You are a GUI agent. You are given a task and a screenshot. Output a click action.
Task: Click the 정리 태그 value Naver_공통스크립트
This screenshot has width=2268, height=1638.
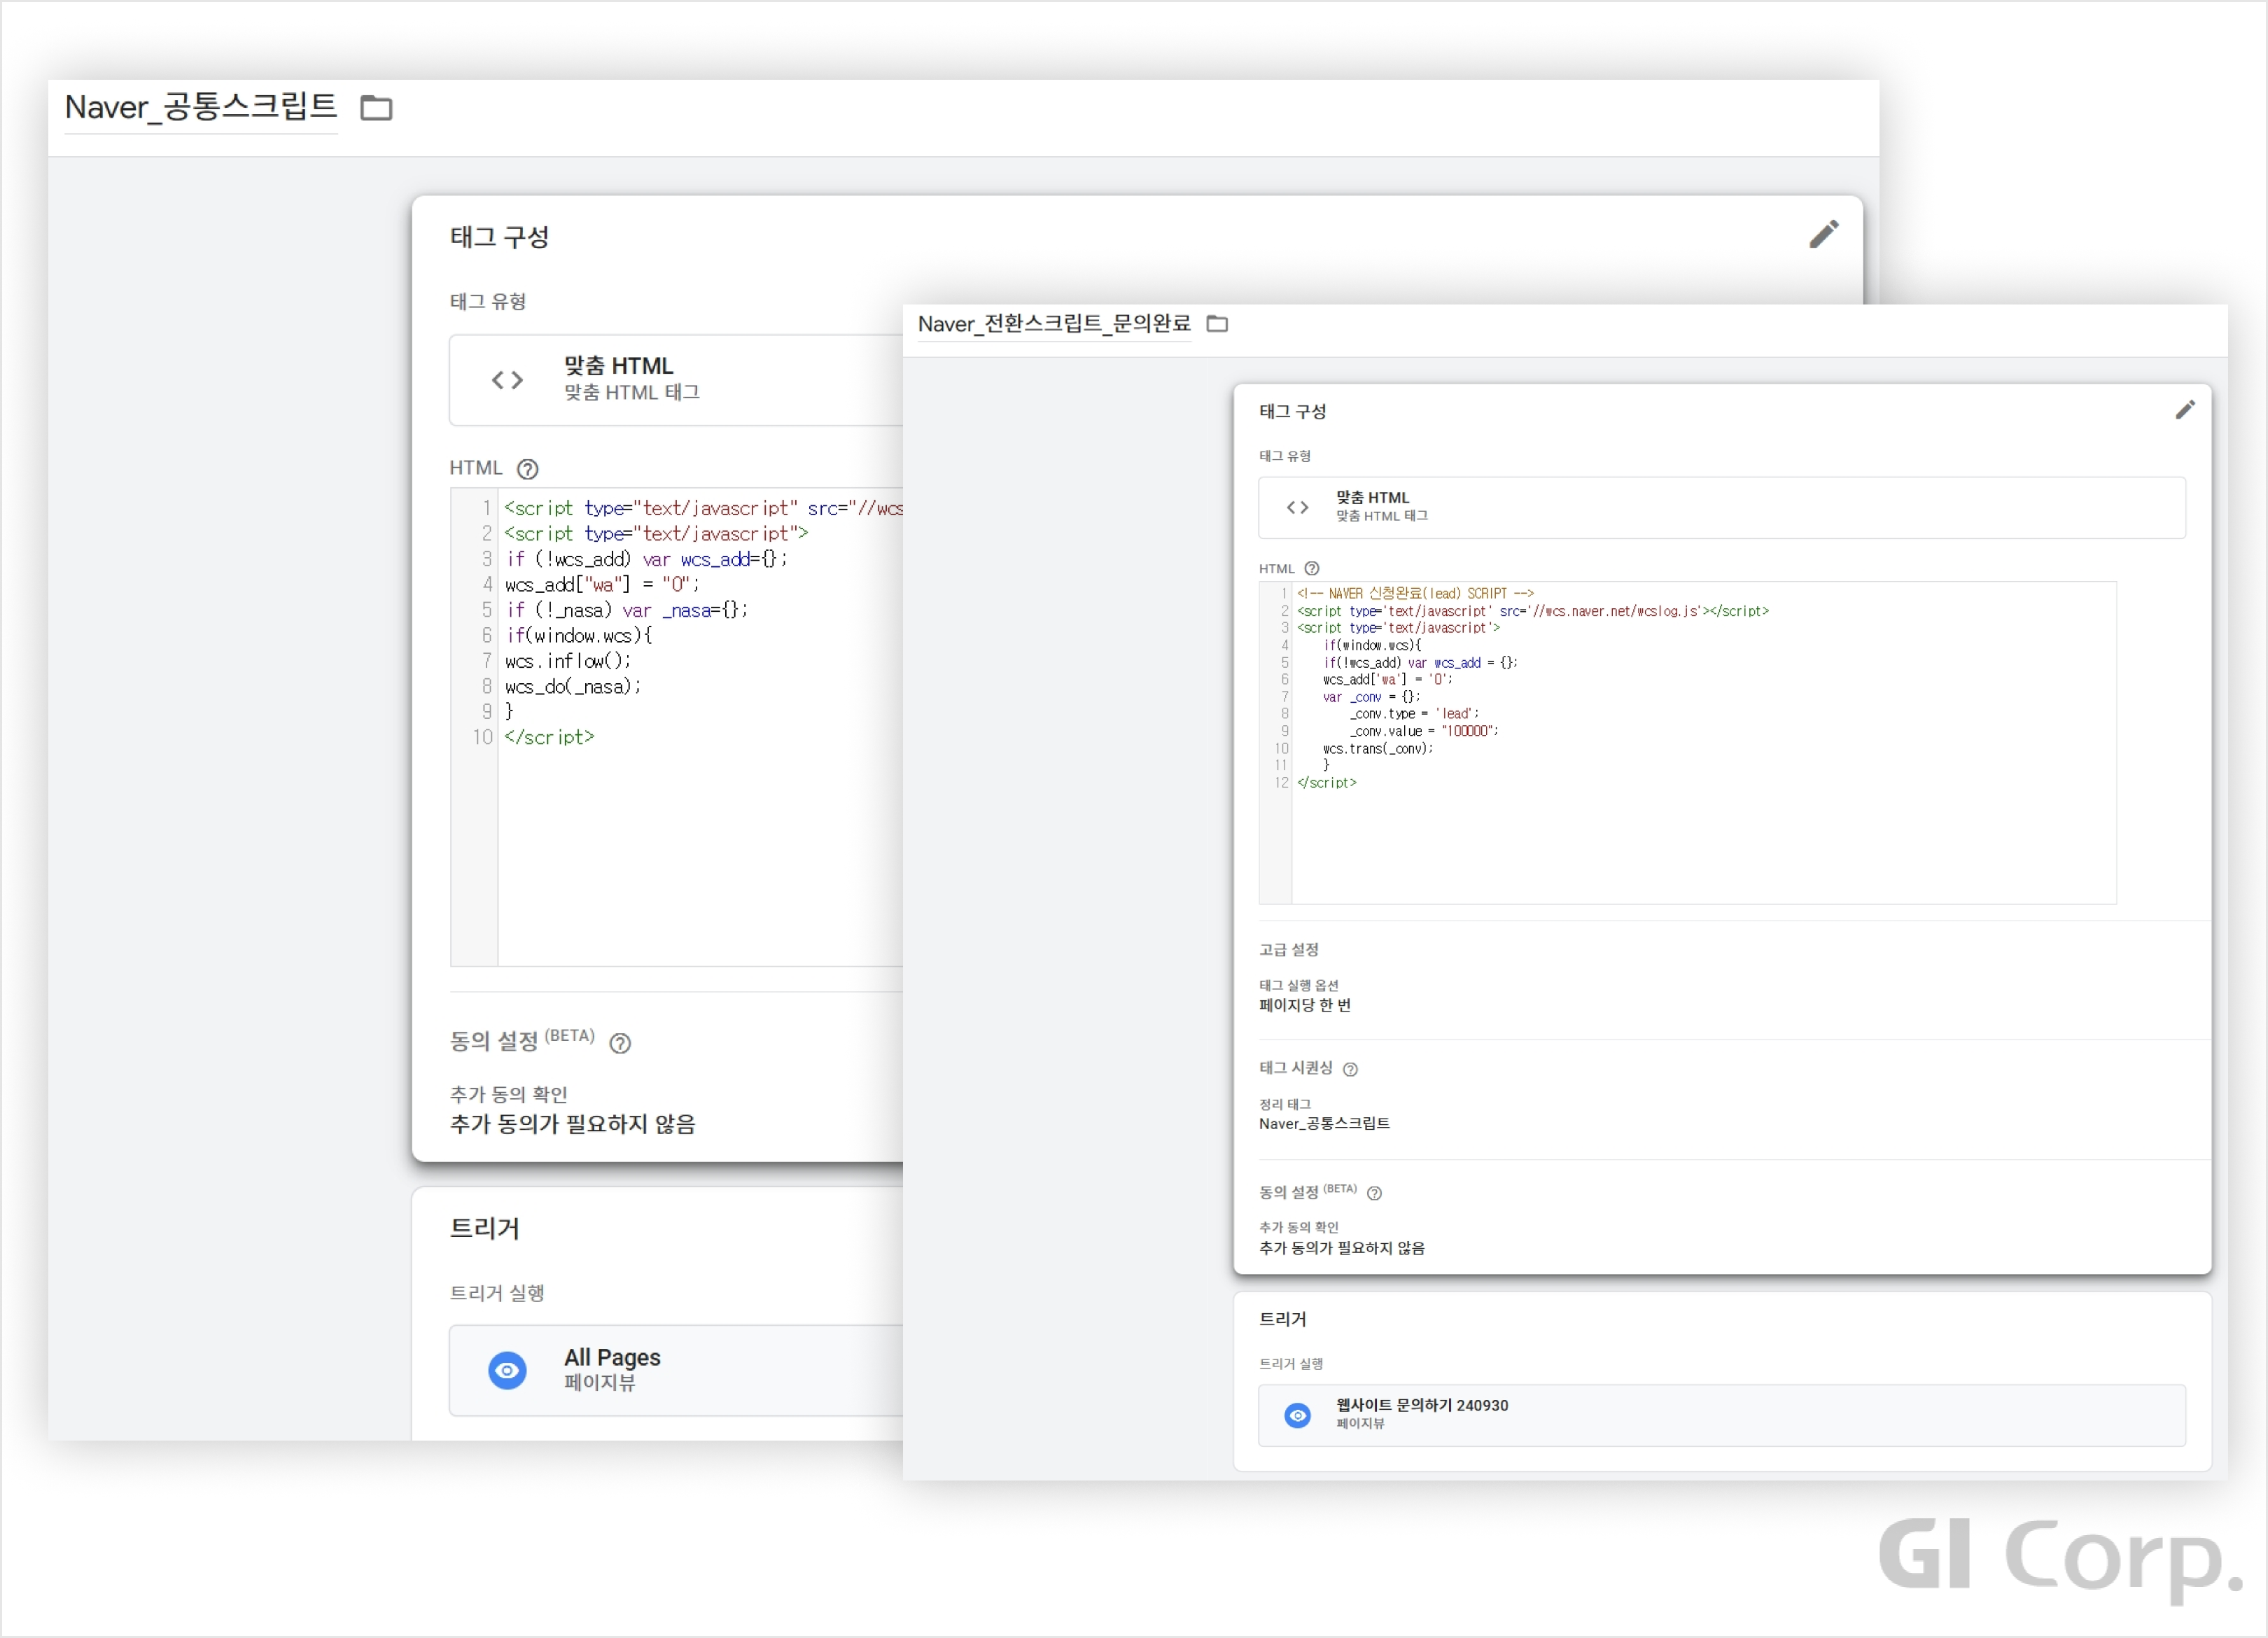click(1324, 1124)
